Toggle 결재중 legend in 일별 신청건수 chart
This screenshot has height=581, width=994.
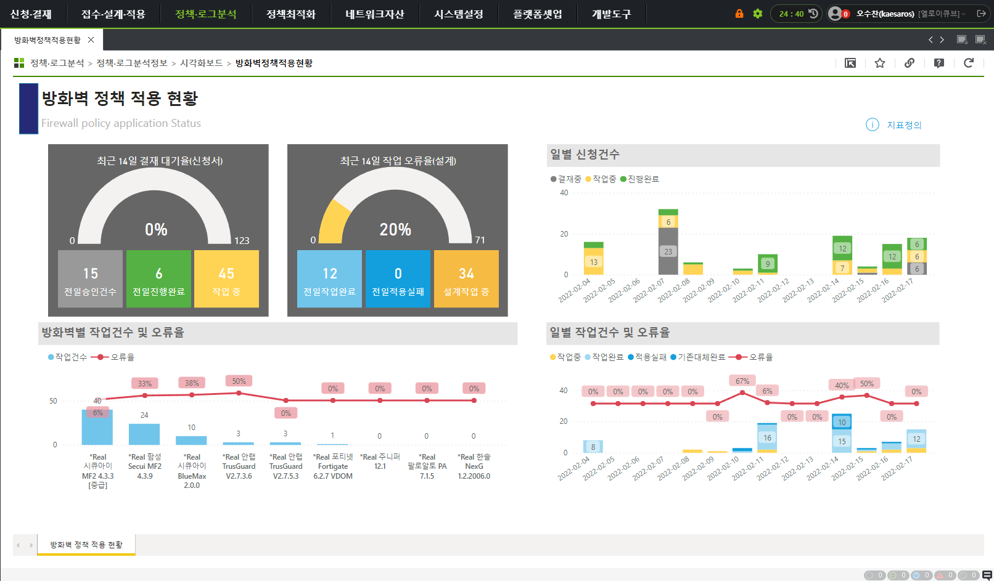pyautogui.click(x=566, y=179)
